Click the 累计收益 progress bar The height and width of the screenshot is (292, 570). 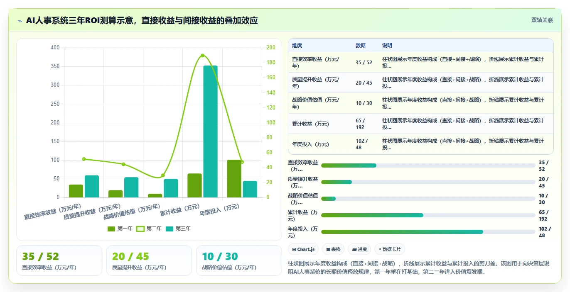point(428,215)
